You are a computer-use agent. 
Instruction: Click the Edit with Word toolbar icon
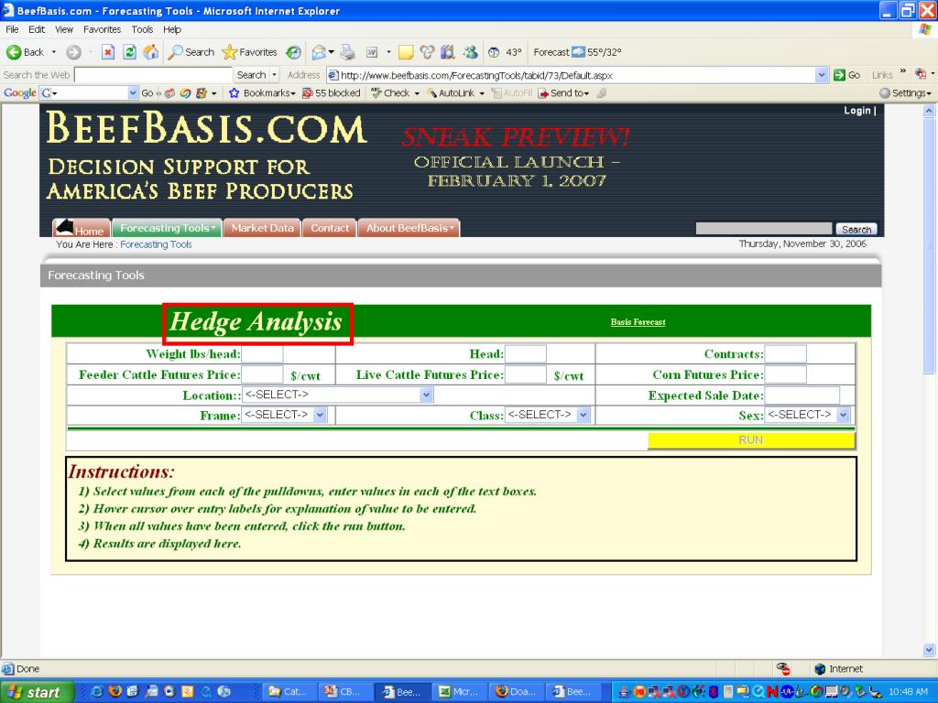[372, 52]
